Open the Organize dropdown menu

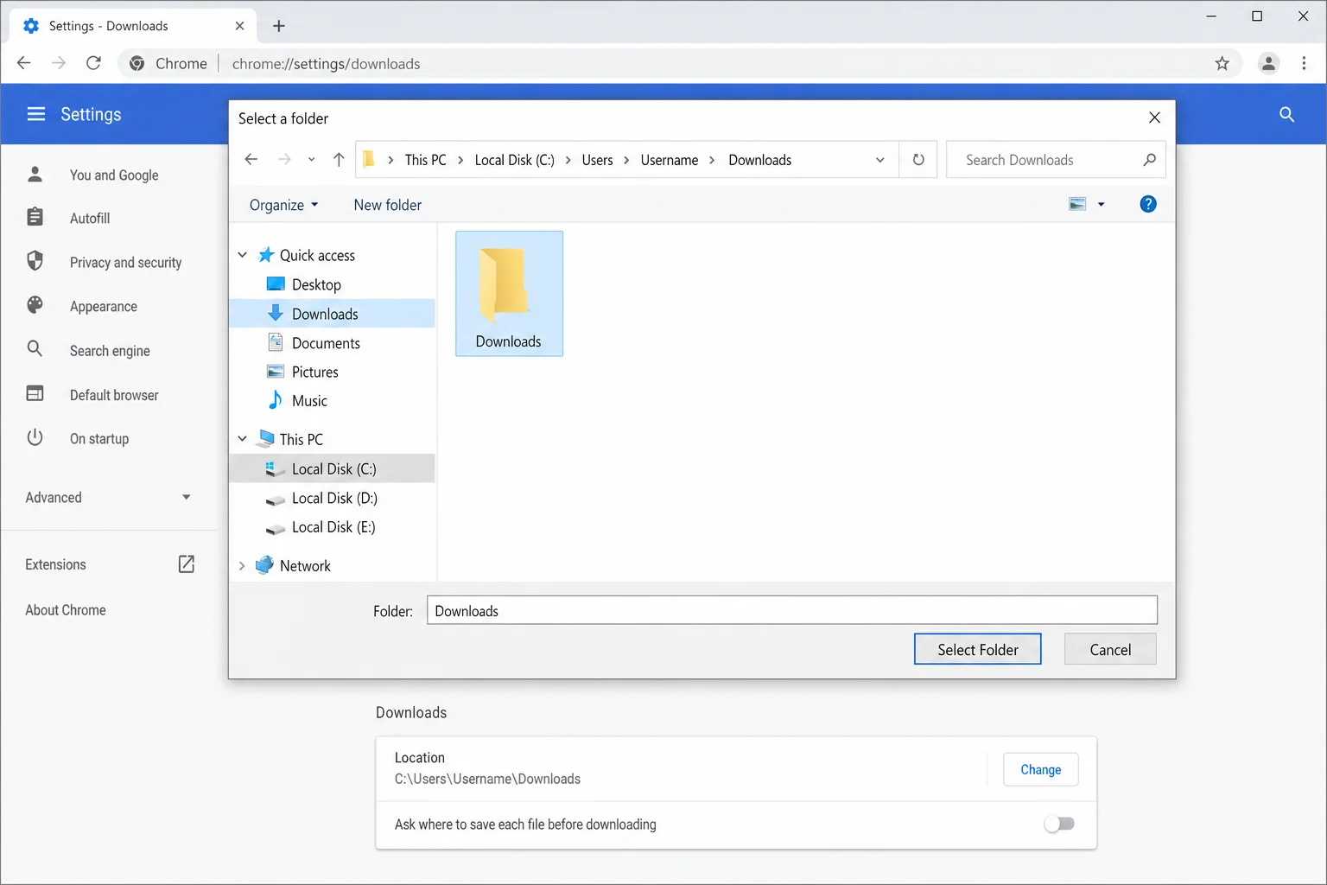283,205
